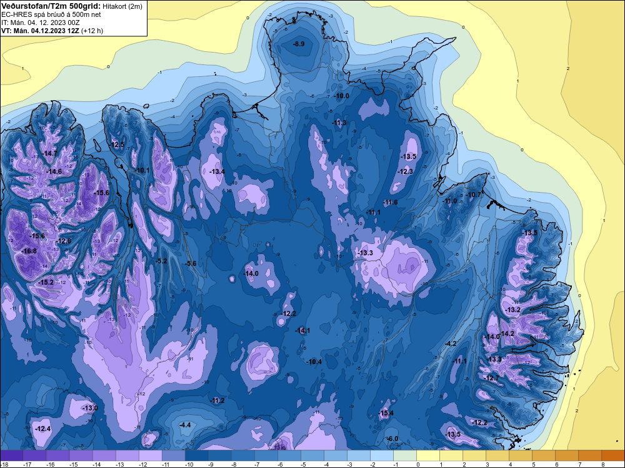This screenshot has width=625, height=468.
Task: Click the '-10.1' temperature label
Action: point(142,170)
